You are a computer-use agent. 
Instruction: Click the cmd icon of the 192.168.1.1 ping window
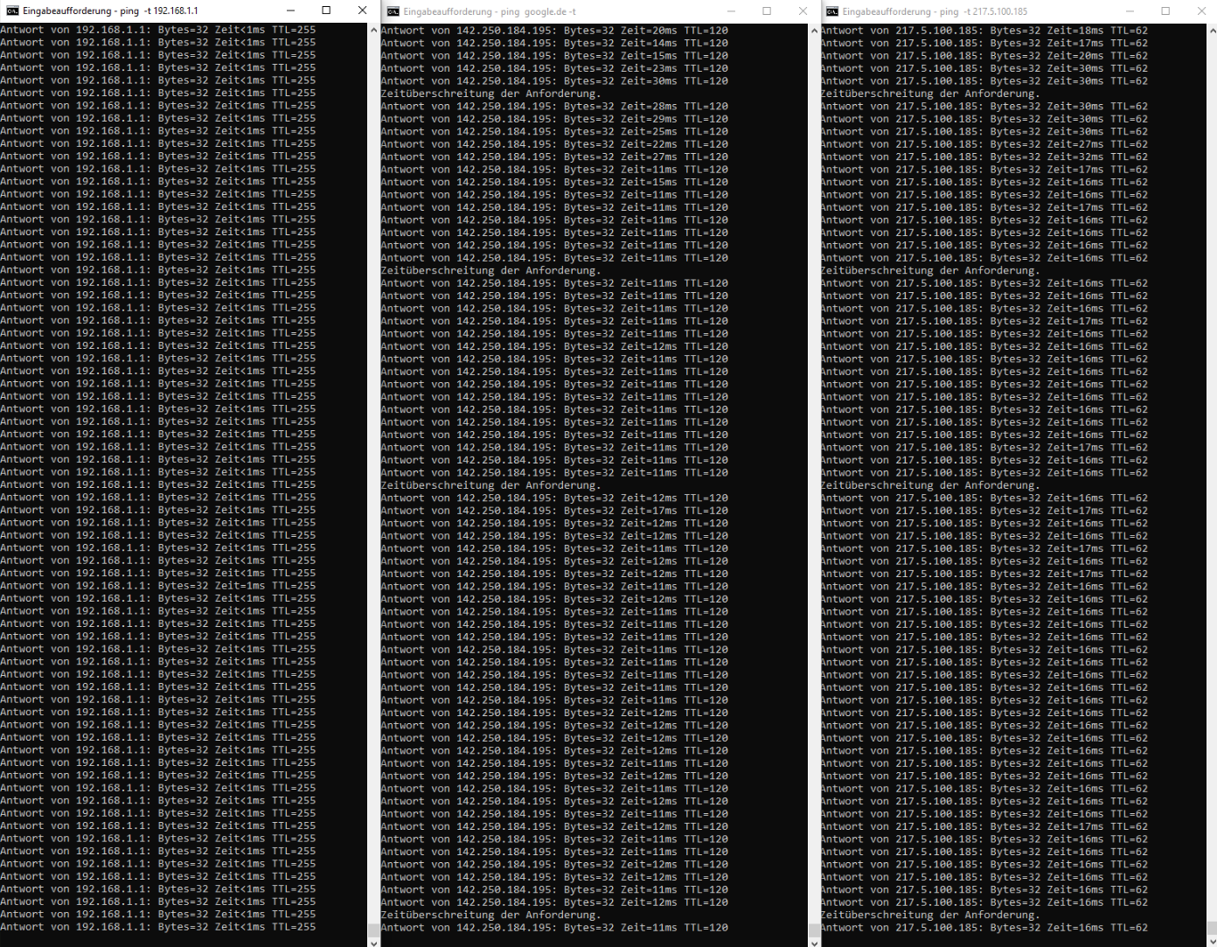12,10
